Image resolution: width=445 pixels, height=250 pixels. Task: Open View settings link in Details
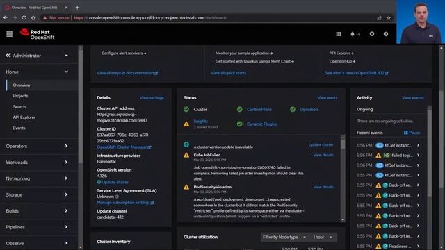coord(152,97)
